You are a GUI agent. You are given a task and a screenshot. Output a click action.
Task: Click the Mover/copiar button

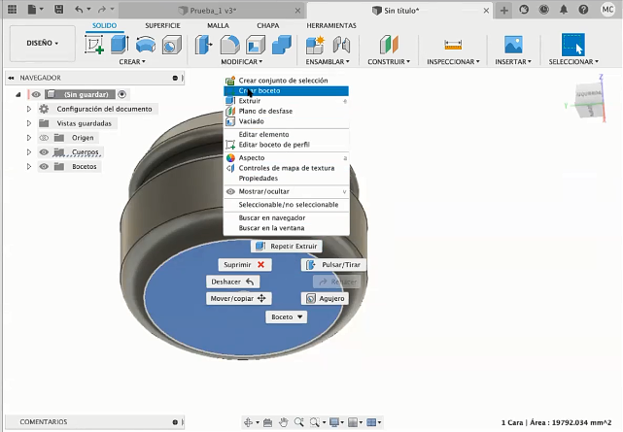(239, 298)
